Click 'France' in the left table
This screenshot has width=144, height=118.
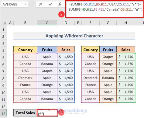25,85
